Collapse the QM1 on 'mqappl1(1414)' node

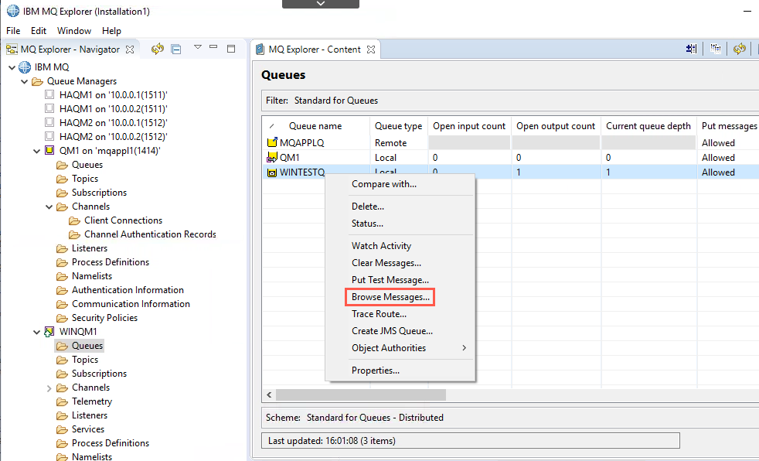pos(37,151)
